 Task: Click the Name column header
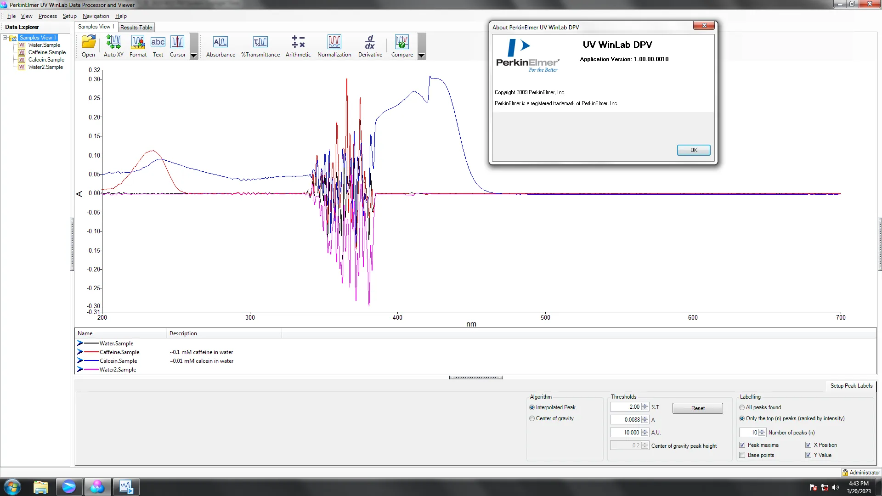click(x=120, y=333)
